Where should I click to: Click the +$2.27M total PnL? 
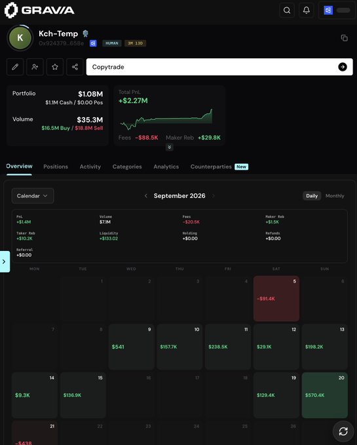(x=133, y=100)
